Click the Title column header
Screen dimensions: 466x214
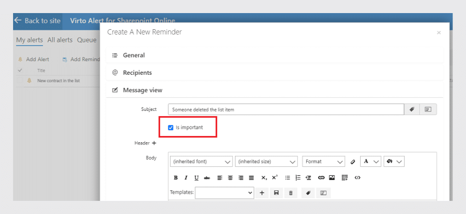(x=41, y=71)
